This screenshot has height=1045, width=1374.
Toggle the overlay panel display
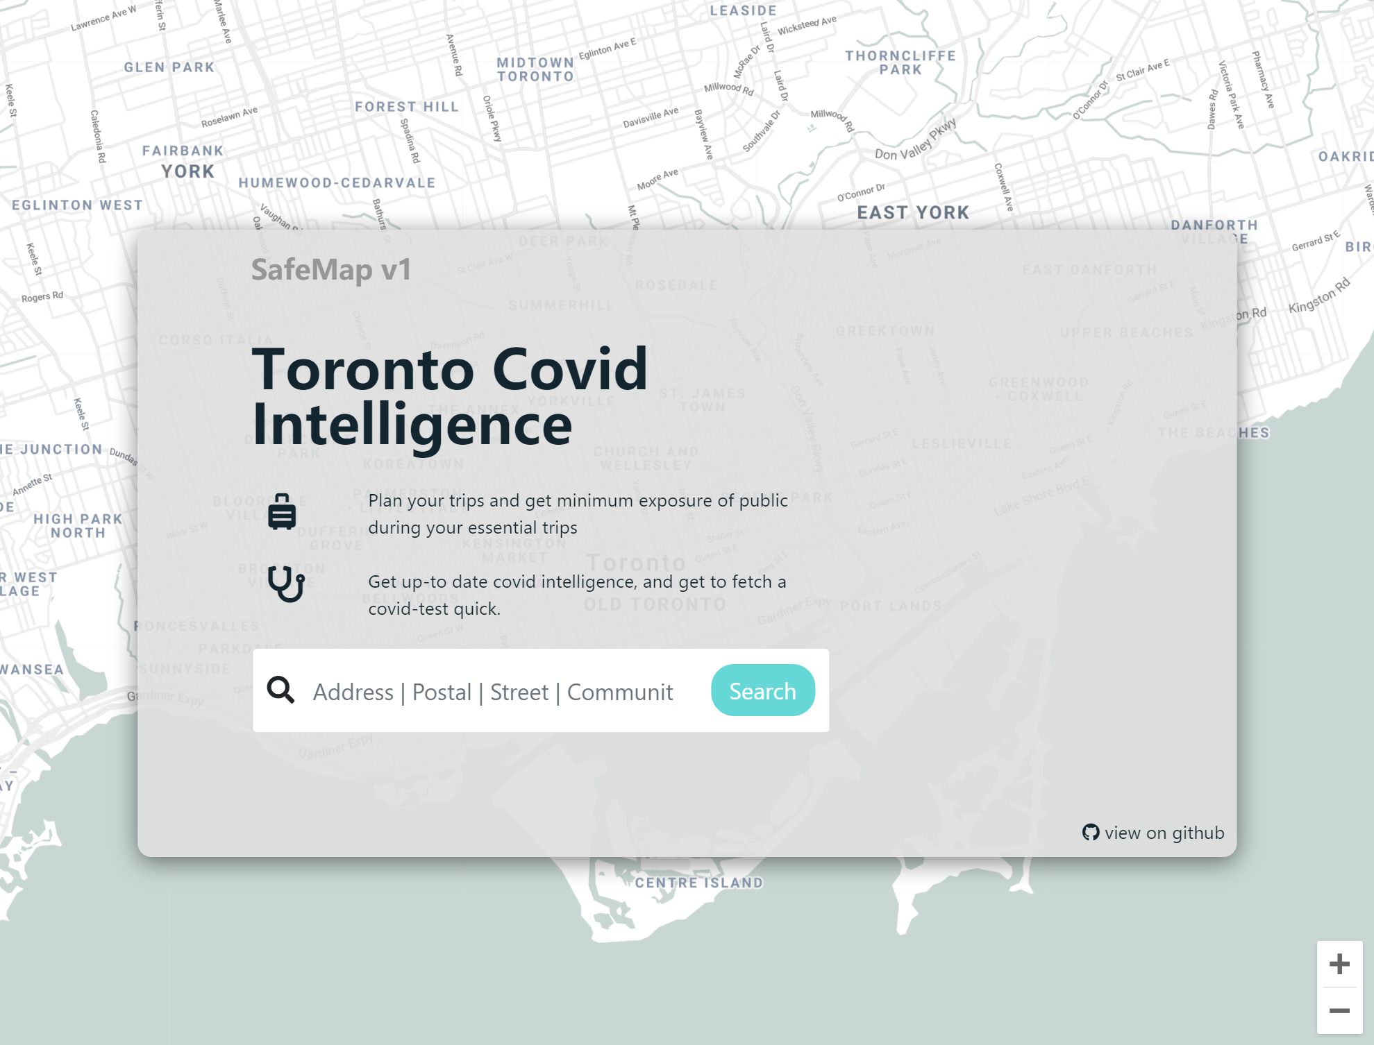pyautogui.click(x=332, y=268)
